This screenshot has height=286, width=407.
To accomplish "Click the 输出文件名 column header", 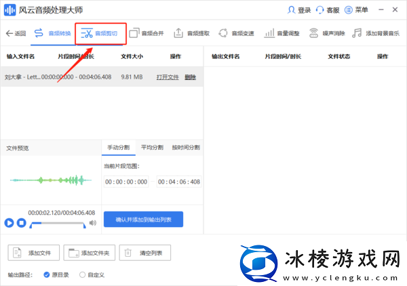I will click(x=226, y=56).
